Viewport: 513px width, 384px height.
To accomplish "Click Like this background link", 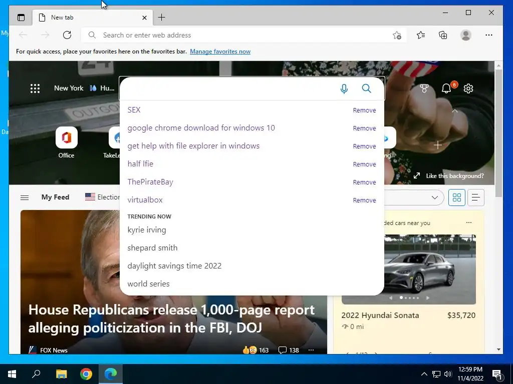I will click(454, 175).
